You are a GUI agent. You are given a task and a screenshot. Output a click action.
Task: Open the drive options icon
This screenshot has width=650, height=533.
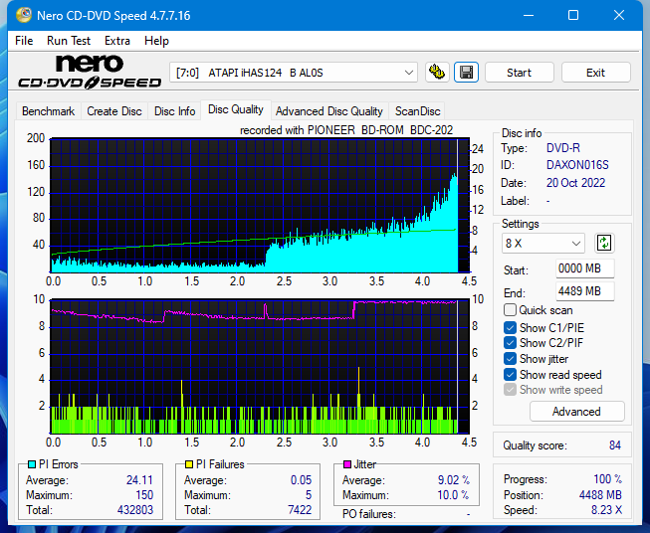(437, 73)
